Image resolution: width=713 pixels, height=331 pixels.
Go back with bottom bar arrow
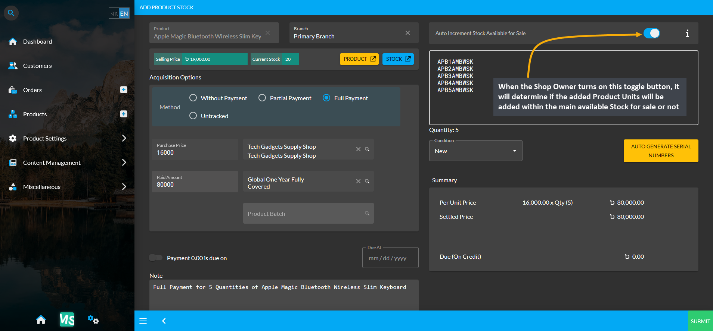(x=164, y=321)
